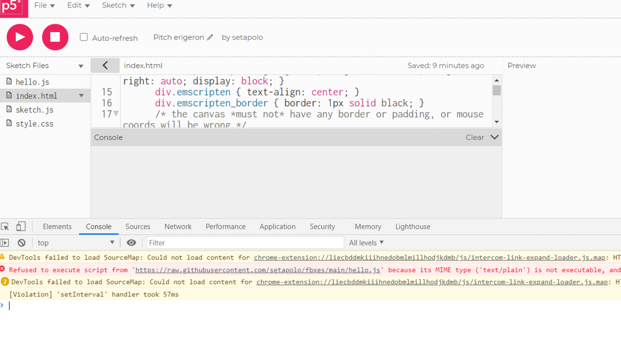Click the live expression eye icon
Screen dimensions: 621x346
(131, 242)
